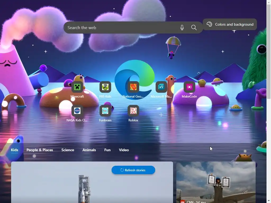This screenshot has height=203, width=271.
Task: Open the rocket launch story card
Action: [92, 182]
